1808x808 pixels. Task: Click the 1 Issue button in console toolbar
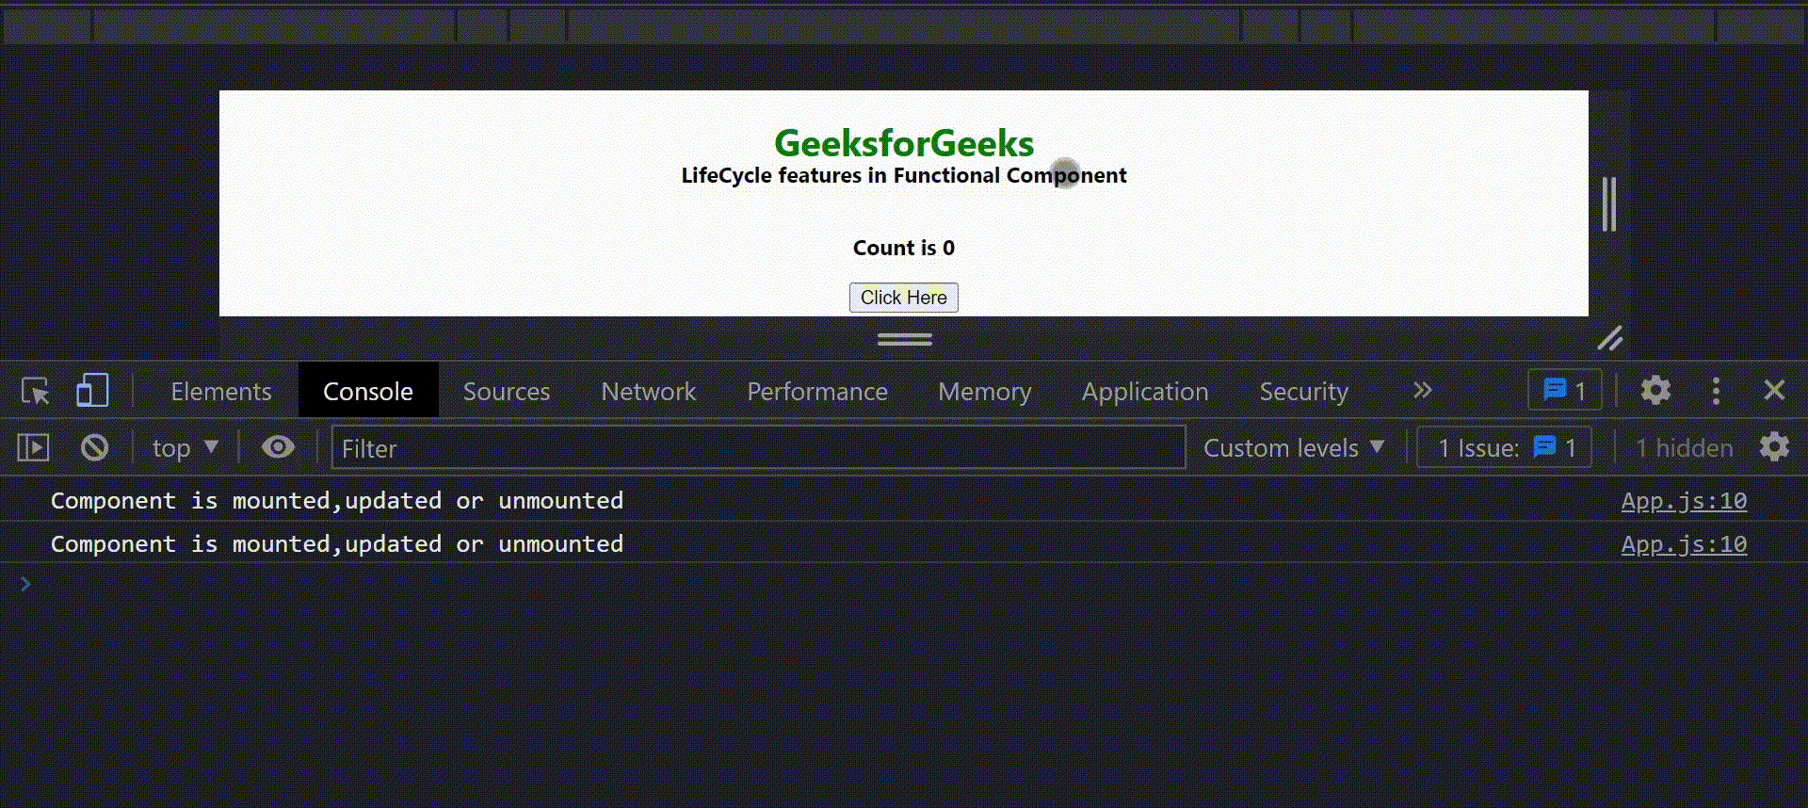(1505, 448)
